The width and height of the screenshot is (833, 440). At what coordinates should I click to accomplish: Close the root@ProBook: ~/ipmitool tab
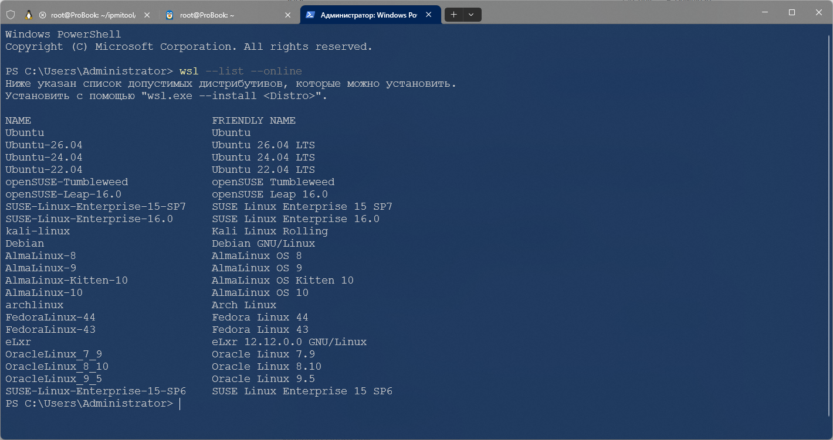147,15
